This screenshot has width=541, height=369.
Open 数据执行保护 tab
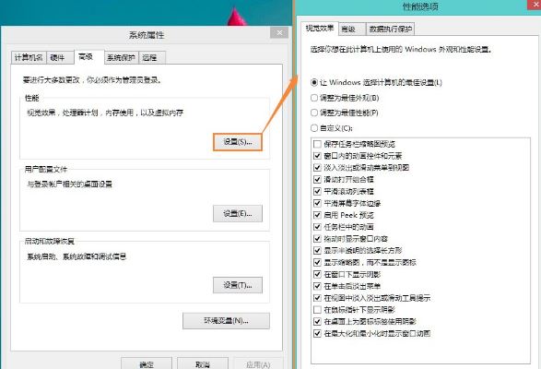point(390,29)
